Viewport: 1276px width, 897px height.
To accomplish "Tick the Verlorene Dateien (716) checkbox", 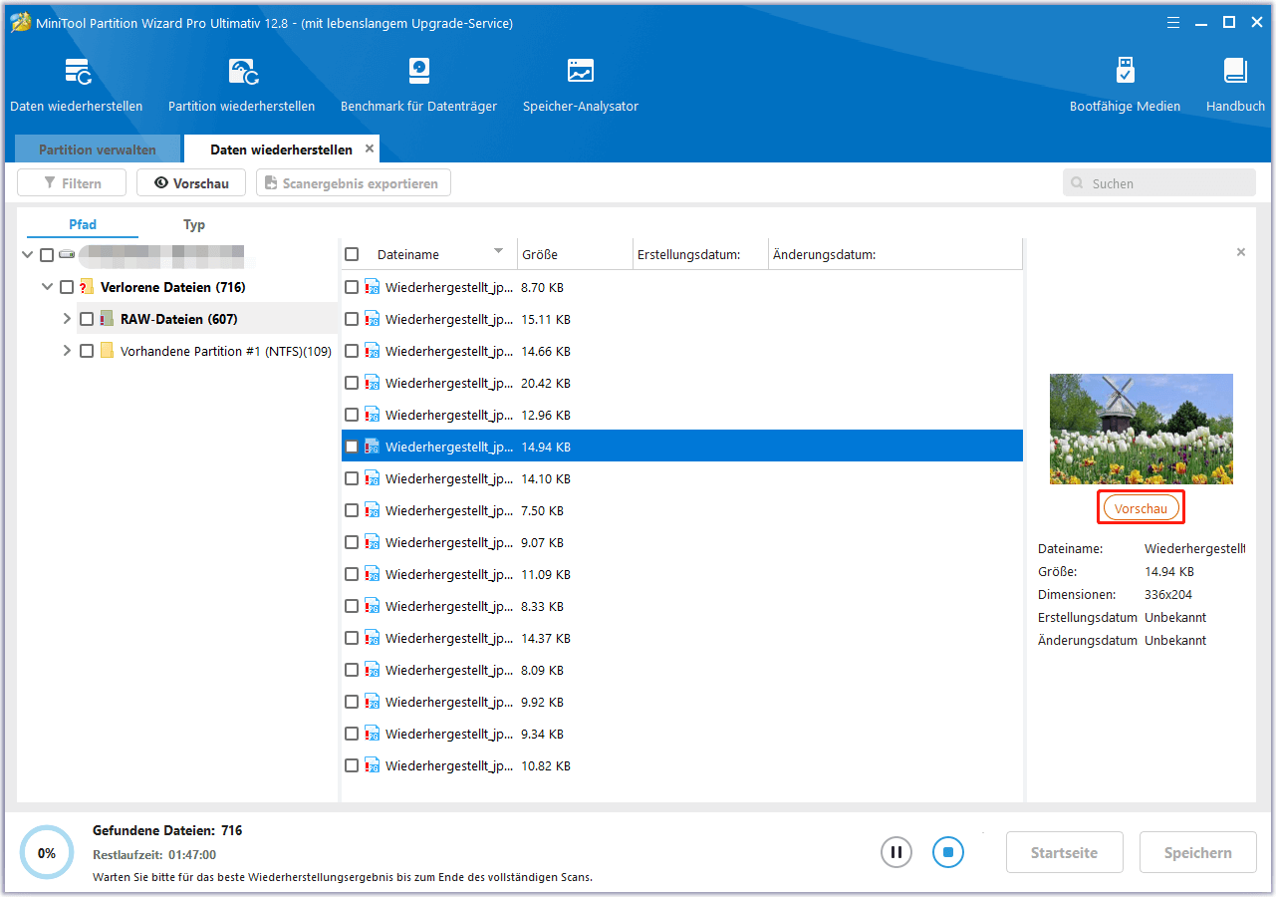I will [x=67, y=287].
